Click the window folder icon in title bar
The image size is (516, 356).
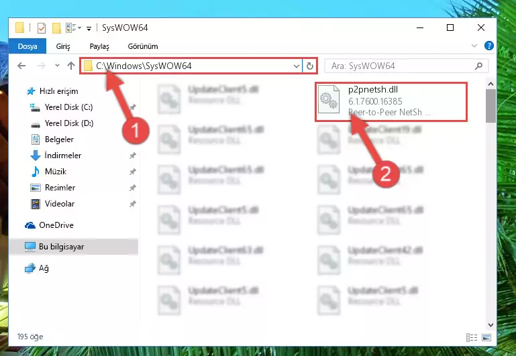(x=19, y=28)
